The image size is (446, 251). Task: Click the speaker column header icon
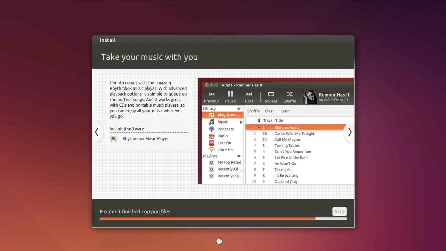(x=259, y=120)
